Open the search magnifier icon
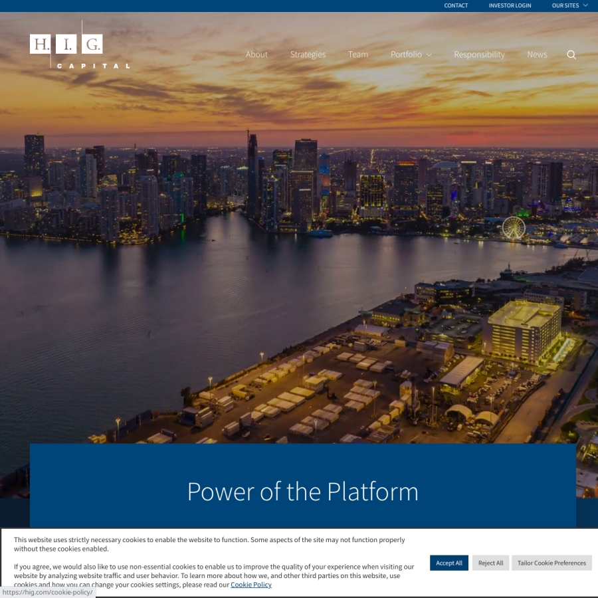 click(571, 54)
